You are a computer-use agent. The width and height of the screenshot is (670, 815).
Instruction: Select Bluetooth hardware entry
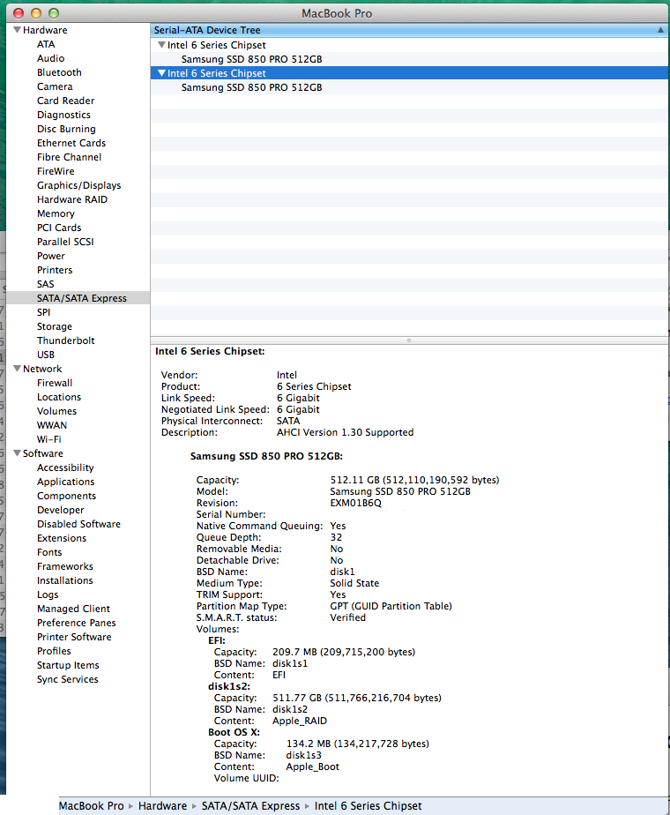click(x=59, y=72)
